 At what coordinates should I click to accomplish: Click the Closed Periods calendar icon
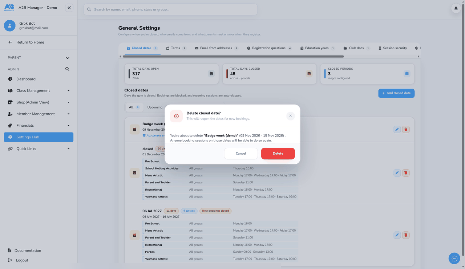(x=407, y=74)
